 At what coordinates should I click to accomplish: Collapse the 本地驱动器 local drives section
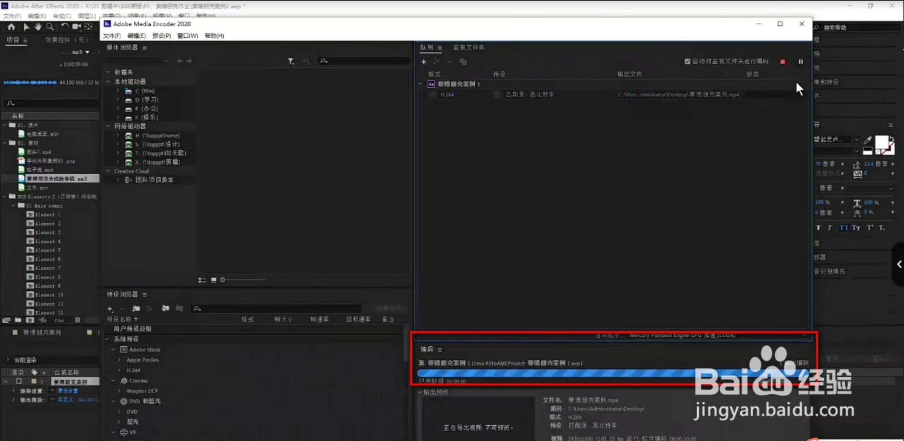108,82
